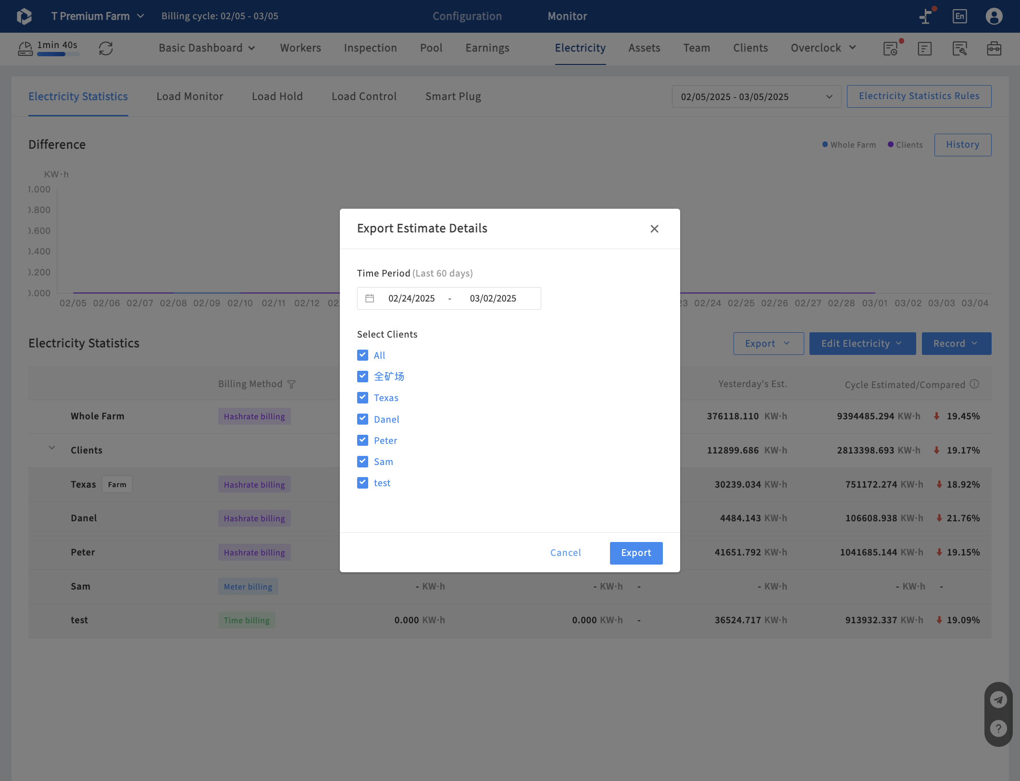Open the notes list icon in toolbar

tap(924, 49)
